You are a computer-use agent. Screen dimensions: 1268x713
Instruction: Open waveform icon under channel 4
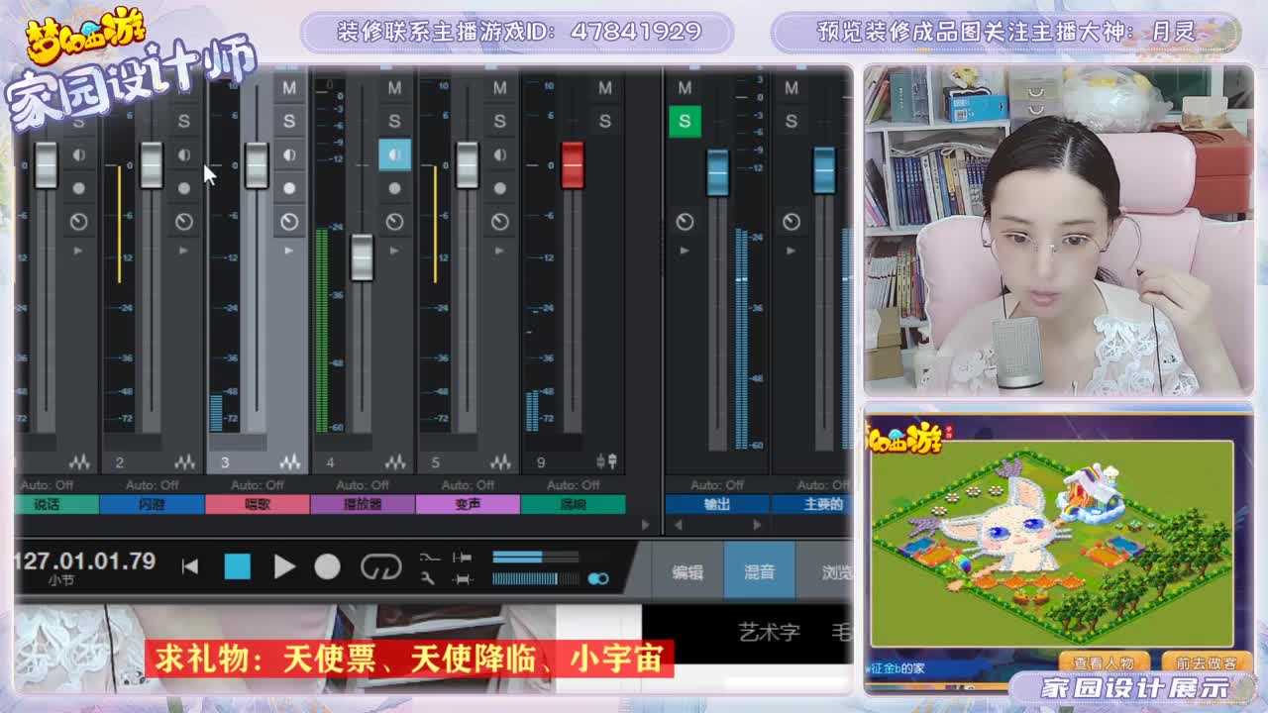[x=395, y=462]
